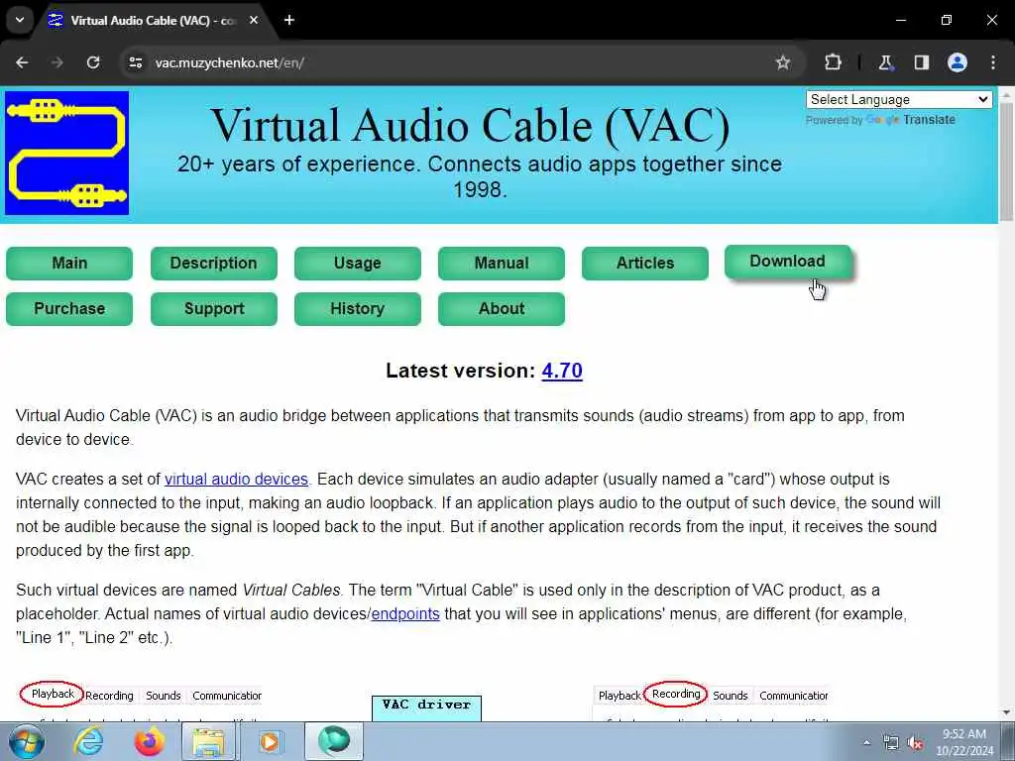Click the VAC yellow cable logo
The height and width of the screenshot is (761, 1015).
(66, 153)
